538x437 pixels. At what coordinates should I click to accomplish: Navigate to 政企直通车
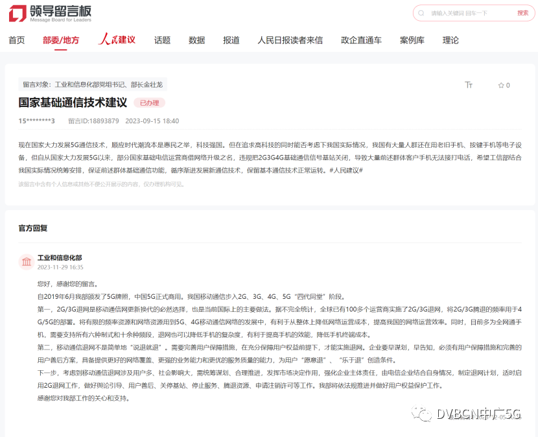pos(361,40)
